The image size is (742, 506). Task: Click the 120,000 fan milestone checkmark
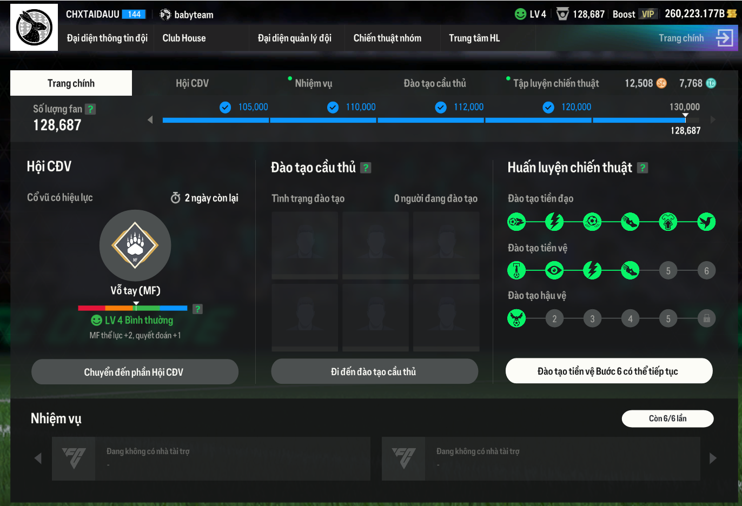548,107
